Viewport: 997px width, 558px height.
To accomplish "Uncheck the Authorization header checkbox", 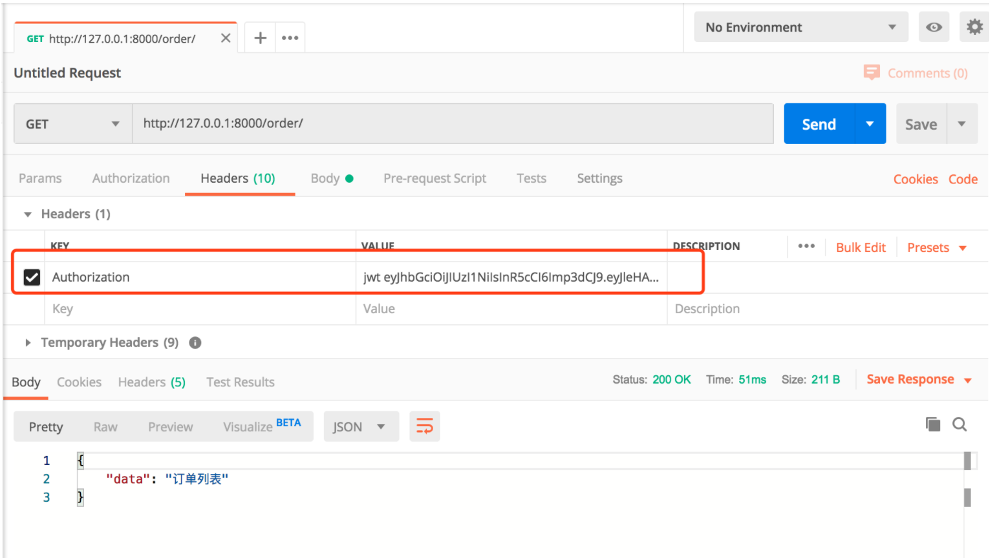I will [32, 277].
